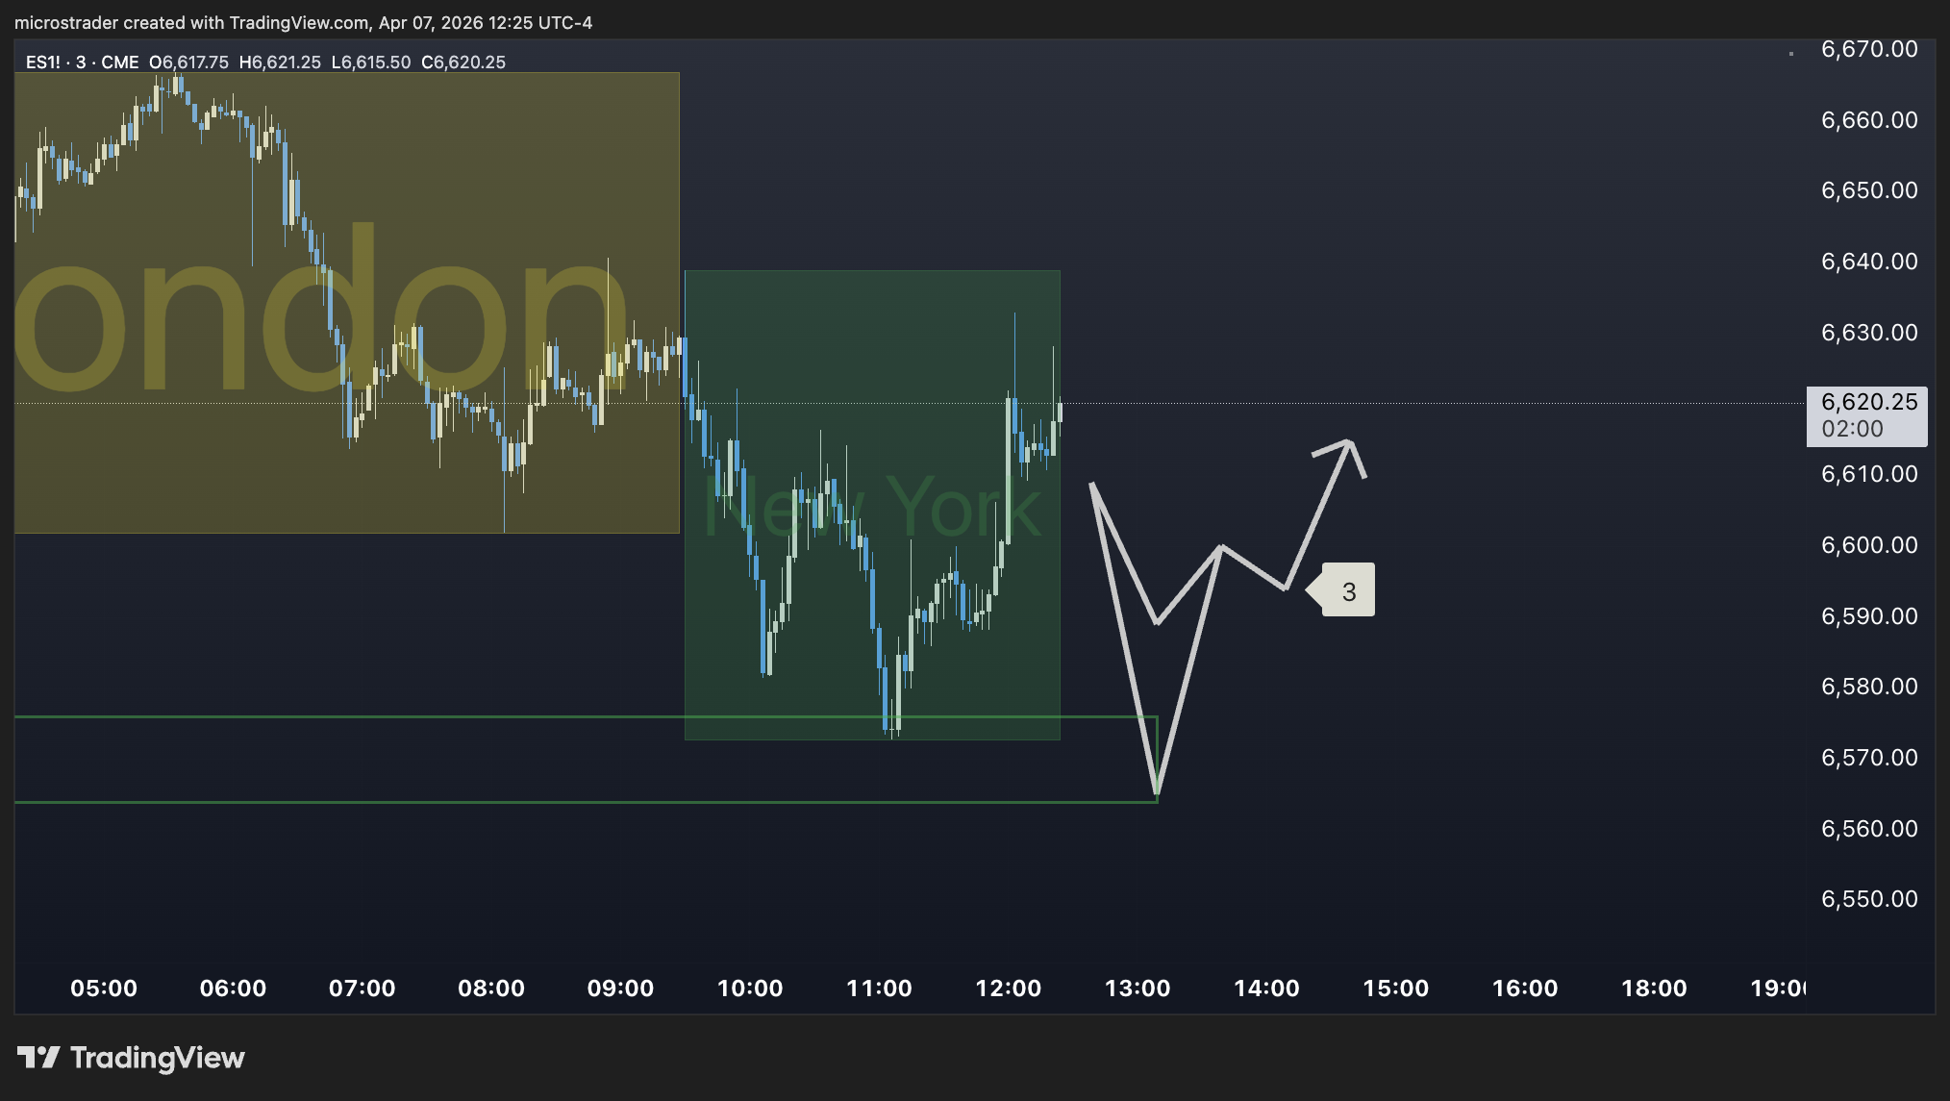Click the 11:00 time axis label
Screen dimensions: 1950x1101
[879, 988]
